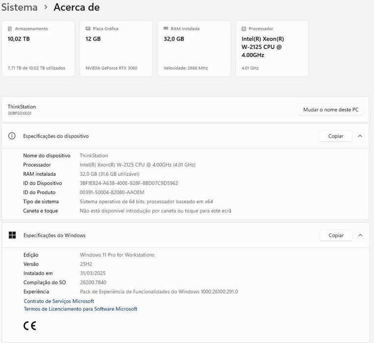Click the 'Compilação do SO' label
The height and width of the screenshot is (343, 374).
pyautogui.click(x=45, y=282)
